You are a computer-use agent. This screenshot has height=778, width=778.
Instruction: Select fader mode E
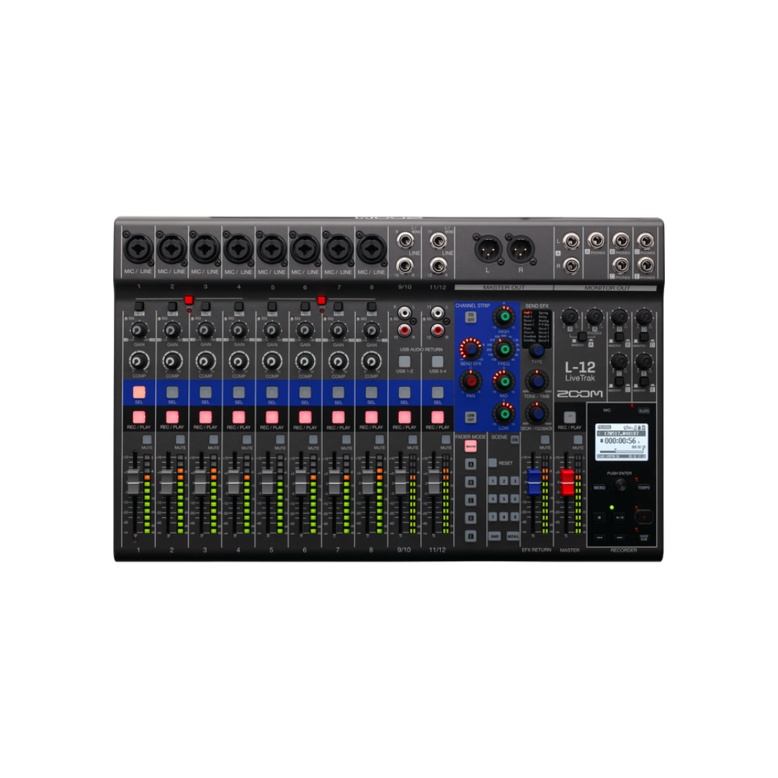[470, 536]
